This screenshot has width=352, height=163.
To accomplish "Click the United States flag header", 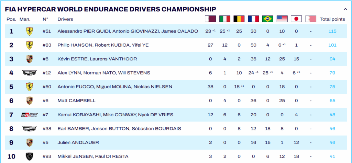I will (x=282, y=19).
